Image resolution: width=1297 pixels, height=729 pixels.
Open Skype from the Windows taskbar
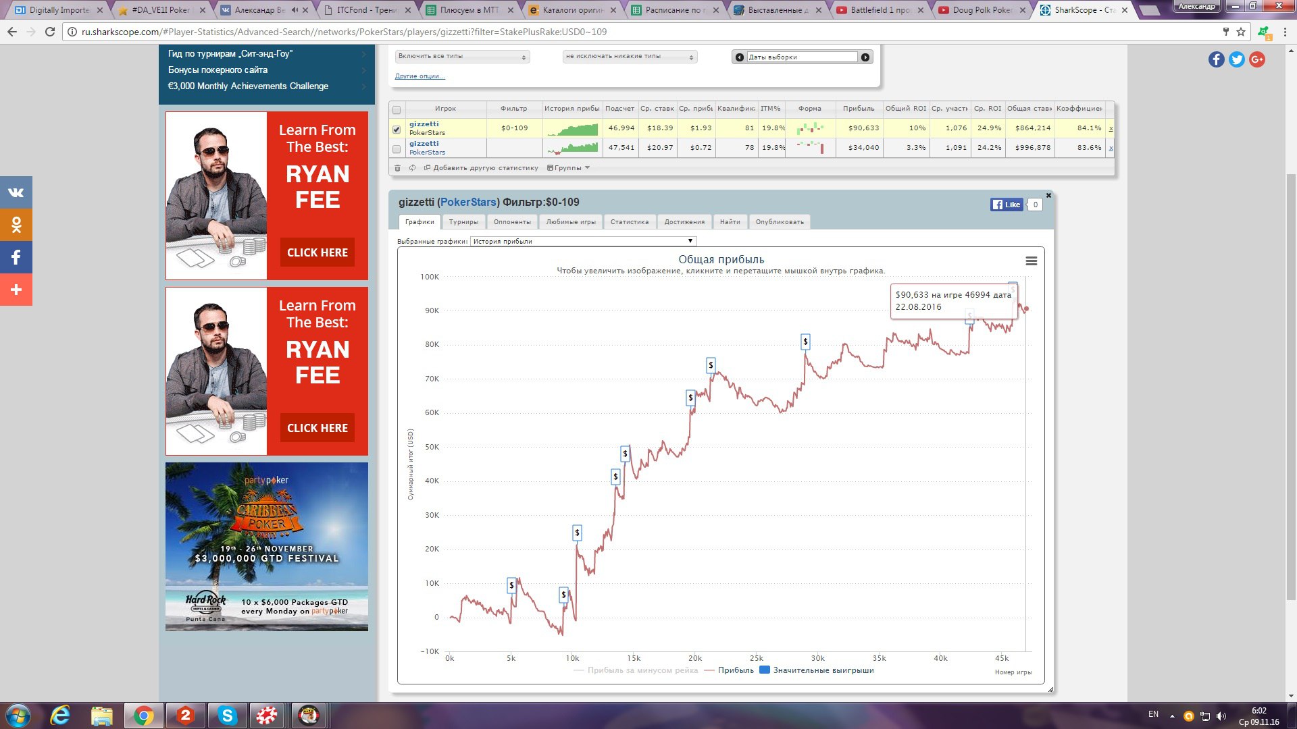coord(227,715)
